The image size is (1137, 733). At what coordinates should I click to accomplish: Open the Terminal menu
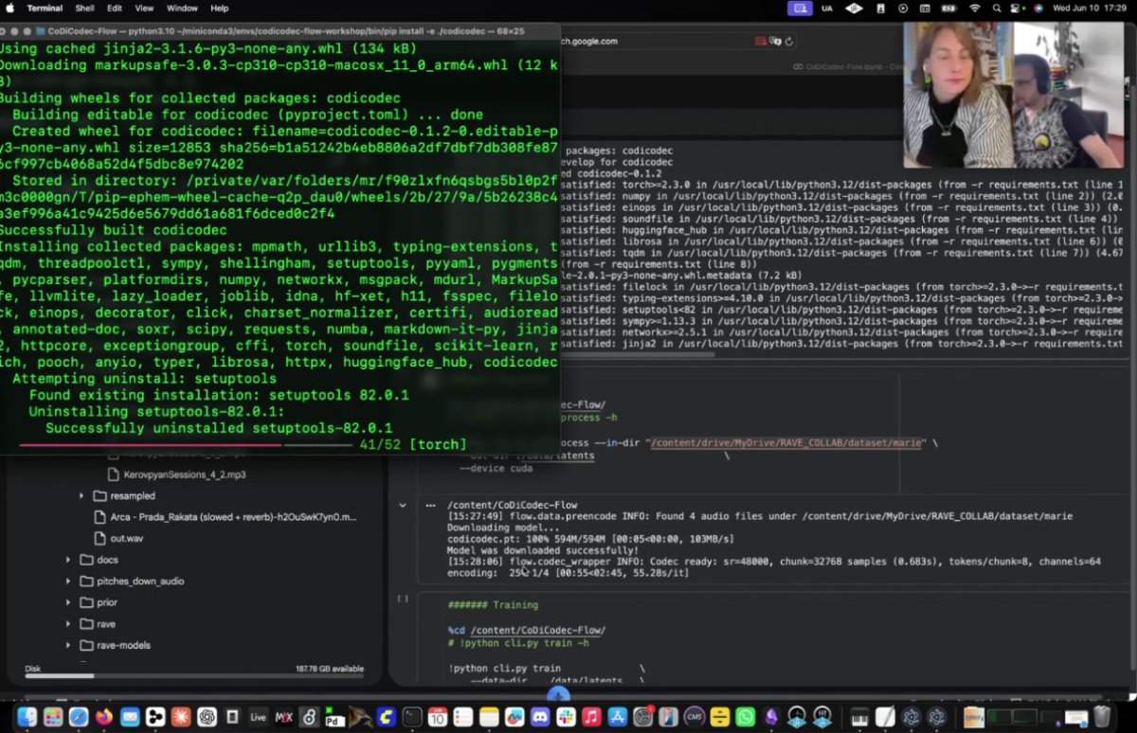click(45, 8)
